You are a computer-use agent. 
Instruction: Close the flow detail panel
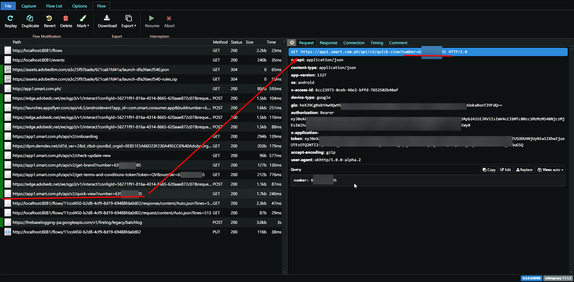coord(292,43)
